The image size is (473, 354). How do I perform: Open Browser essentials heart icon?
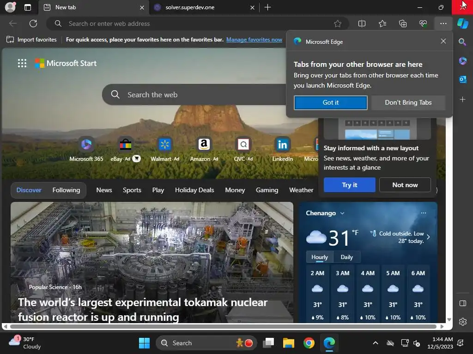(x=423, y=24)
